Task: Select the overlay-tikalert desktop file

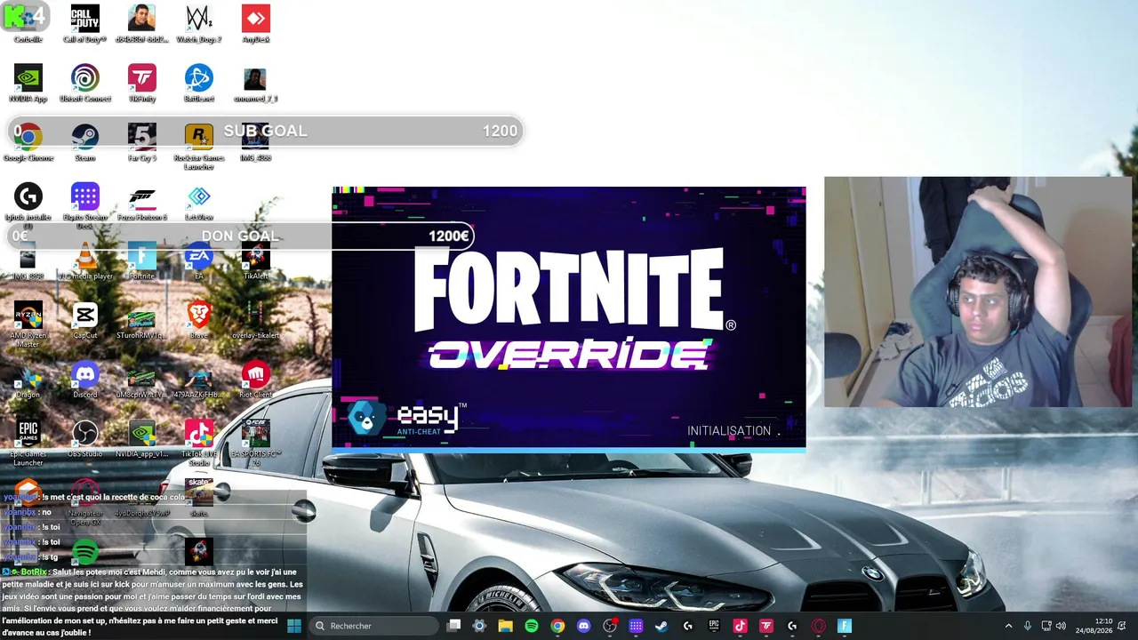Action: [255, 320]
